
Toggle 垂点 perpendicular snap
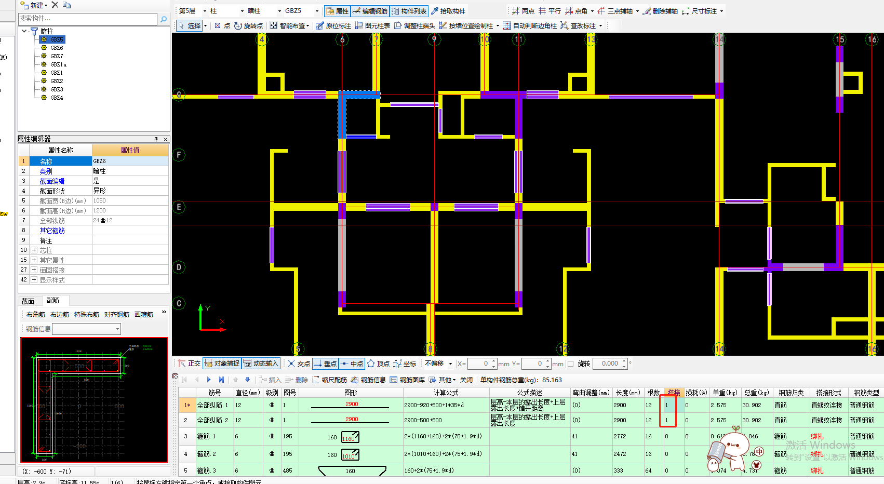click(x=325, y=364)
